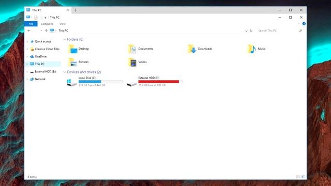Open the File menu
This screenshot has width=331, height=186.
click(x=31, y=24)
